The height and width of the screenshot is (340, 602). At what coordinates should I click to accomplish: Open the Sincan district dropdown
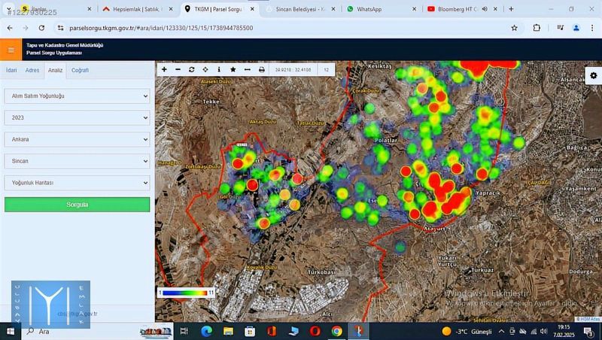(77, 161)
